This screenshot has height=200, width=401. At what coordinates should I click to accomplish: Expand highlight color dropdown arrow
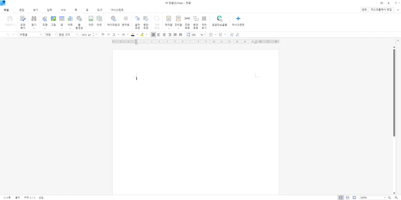[x=147, y=35]
